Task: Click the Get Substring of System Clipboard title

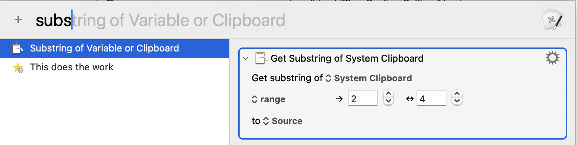Action: (x=347, y=58)
